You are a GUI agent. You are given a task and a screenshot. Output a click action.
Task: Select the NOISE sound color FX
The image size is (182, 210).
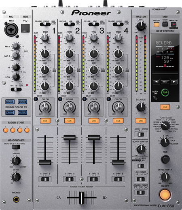click(x=10, y=102)
